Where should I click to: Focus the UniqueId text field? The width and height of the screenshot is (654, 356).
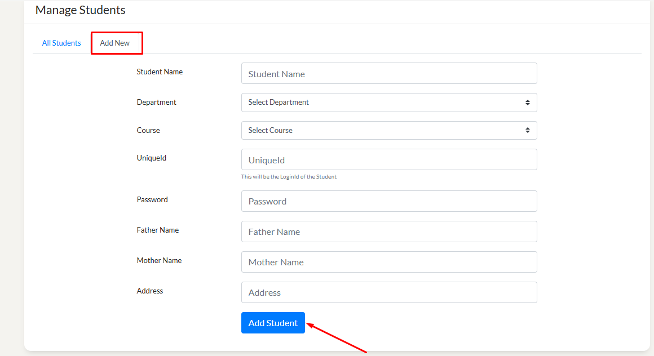(388, 160)
